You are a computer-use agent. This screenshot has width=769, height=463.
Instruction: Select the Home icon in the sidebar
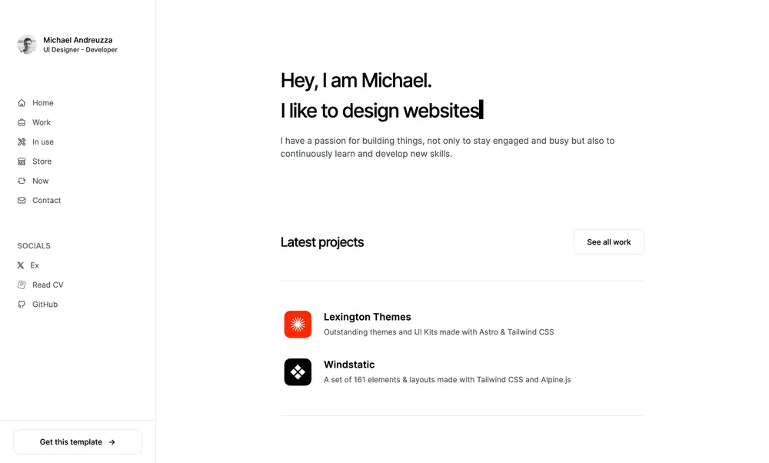click(x=21, y=102)
